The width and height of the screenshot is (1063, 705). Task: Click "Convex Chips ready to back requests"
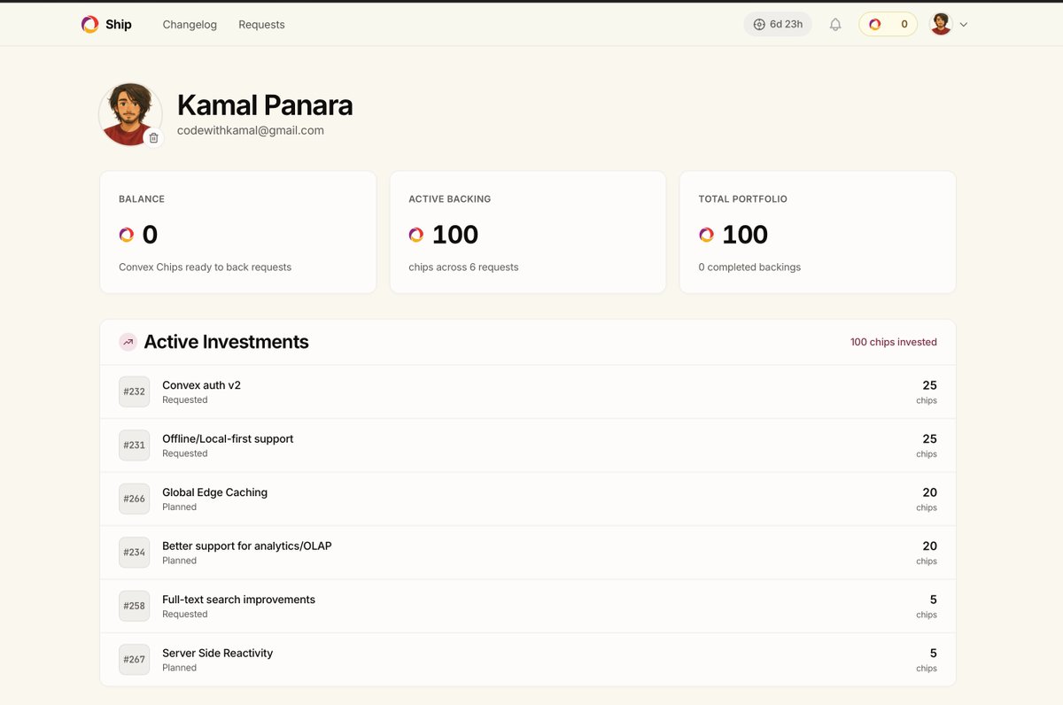pyautogui.click(x=205, y=267)
